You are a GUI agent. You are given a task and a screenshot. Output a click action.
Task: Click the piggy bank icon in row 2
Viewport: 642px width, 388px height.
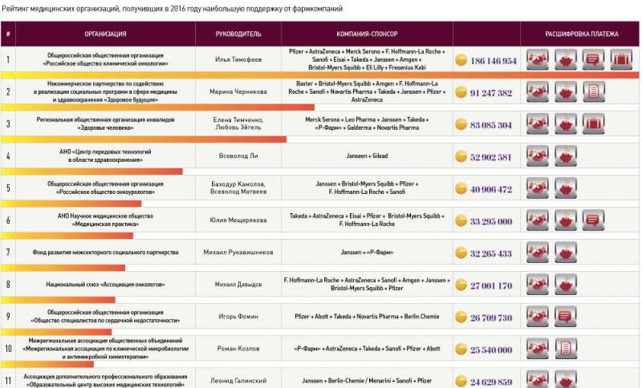pos(566,91)
